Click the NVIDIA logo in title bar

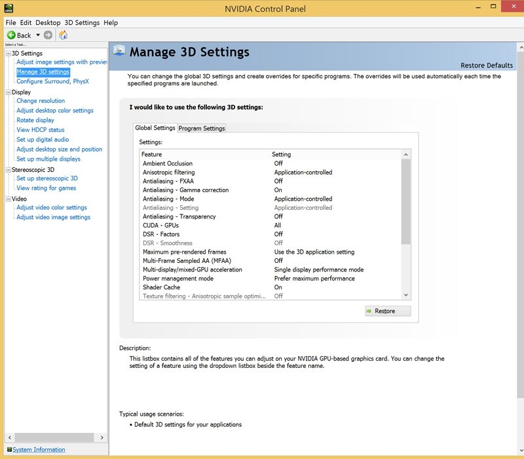(8, 8)
